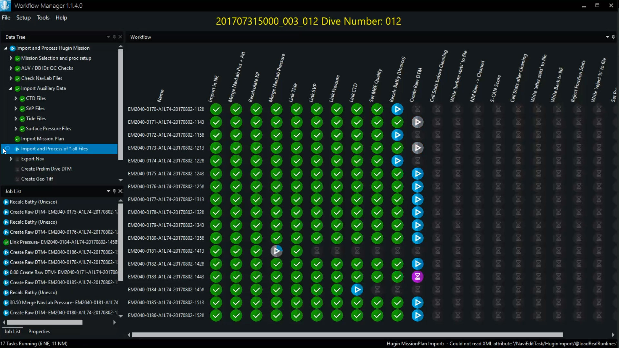Viewport: 619px width, 348px height.
Task: Switch to the Properties tab
Action: coord(39,332)
